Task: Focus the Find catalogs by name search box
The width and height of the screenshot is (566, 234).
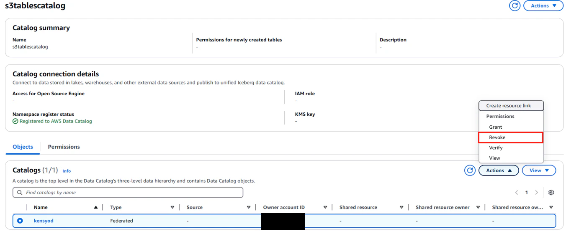Action: (x=128, y=193)
